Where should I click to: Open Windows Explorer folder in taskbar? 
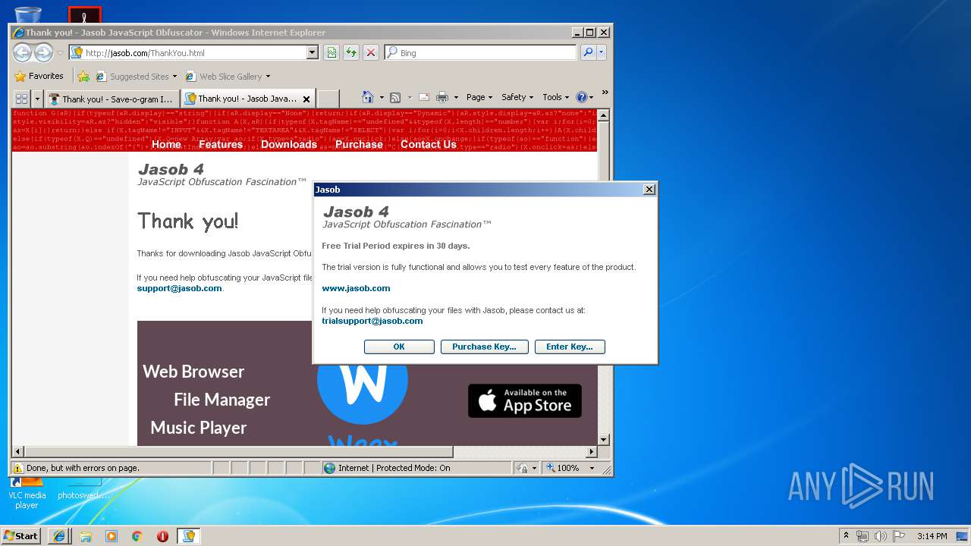tap(86, 536)
